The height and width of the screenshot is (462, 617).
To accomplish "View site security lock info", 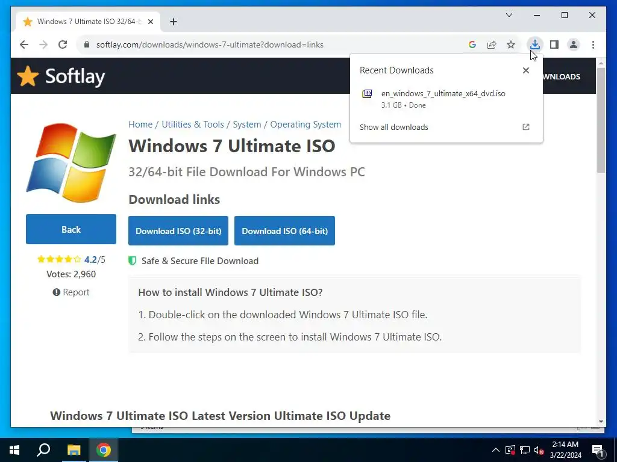I will (87, 45).
